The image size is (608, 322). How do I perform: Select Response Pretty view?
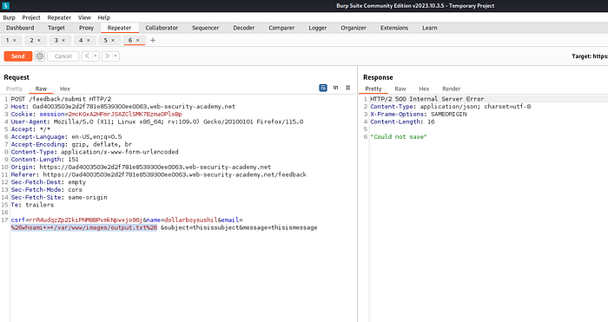click(x=373, y=89)
